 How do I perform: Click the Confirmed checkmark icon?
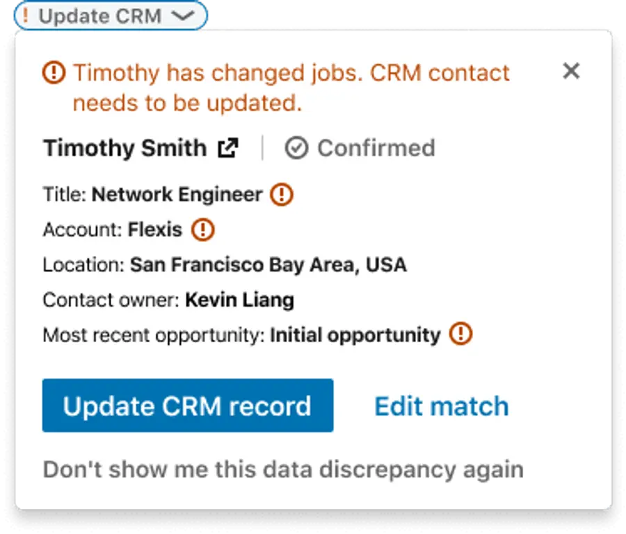click(297, 147)
